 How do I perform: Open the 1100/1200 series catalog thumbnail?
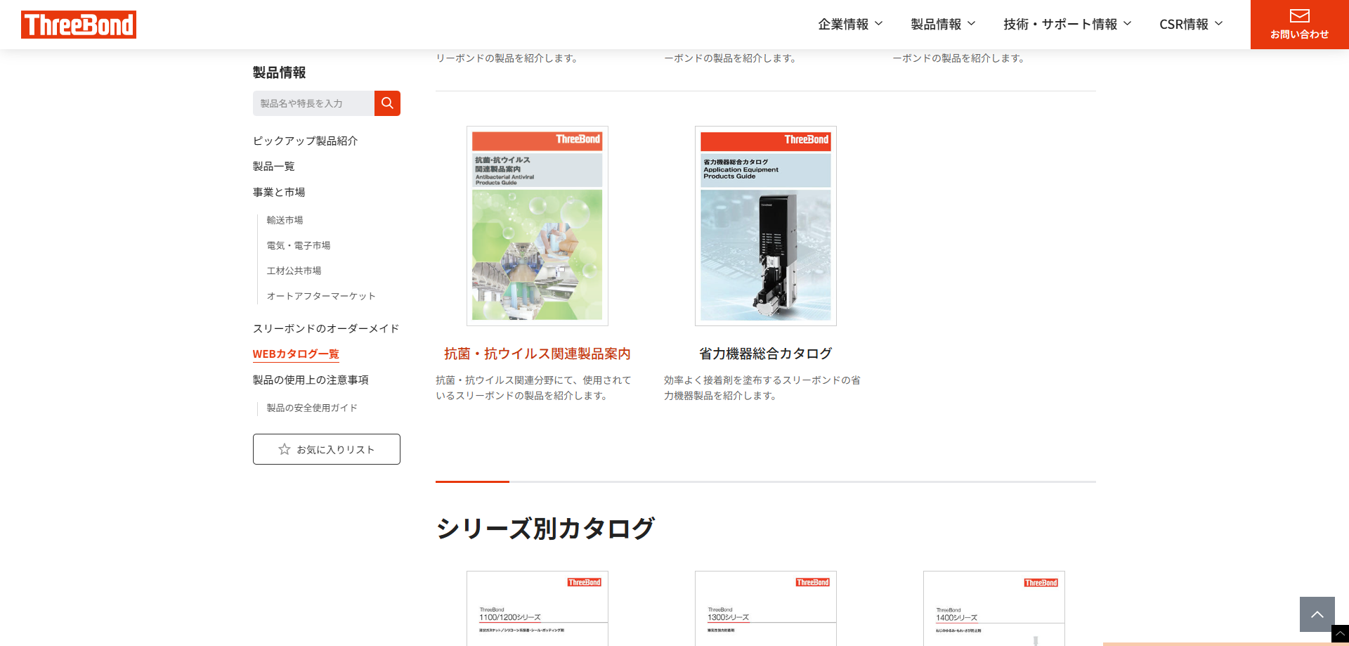537,608
